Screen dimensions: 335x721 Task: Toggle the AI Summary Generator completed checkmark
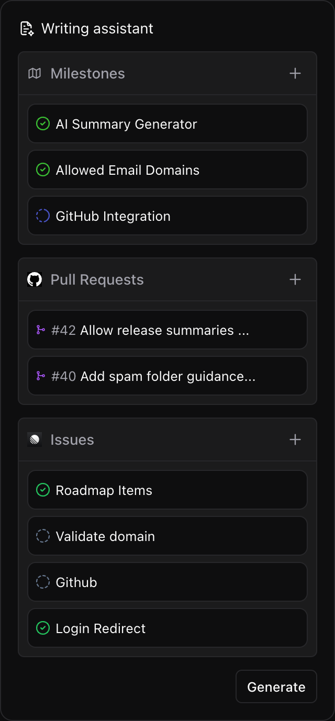(43, 124)
